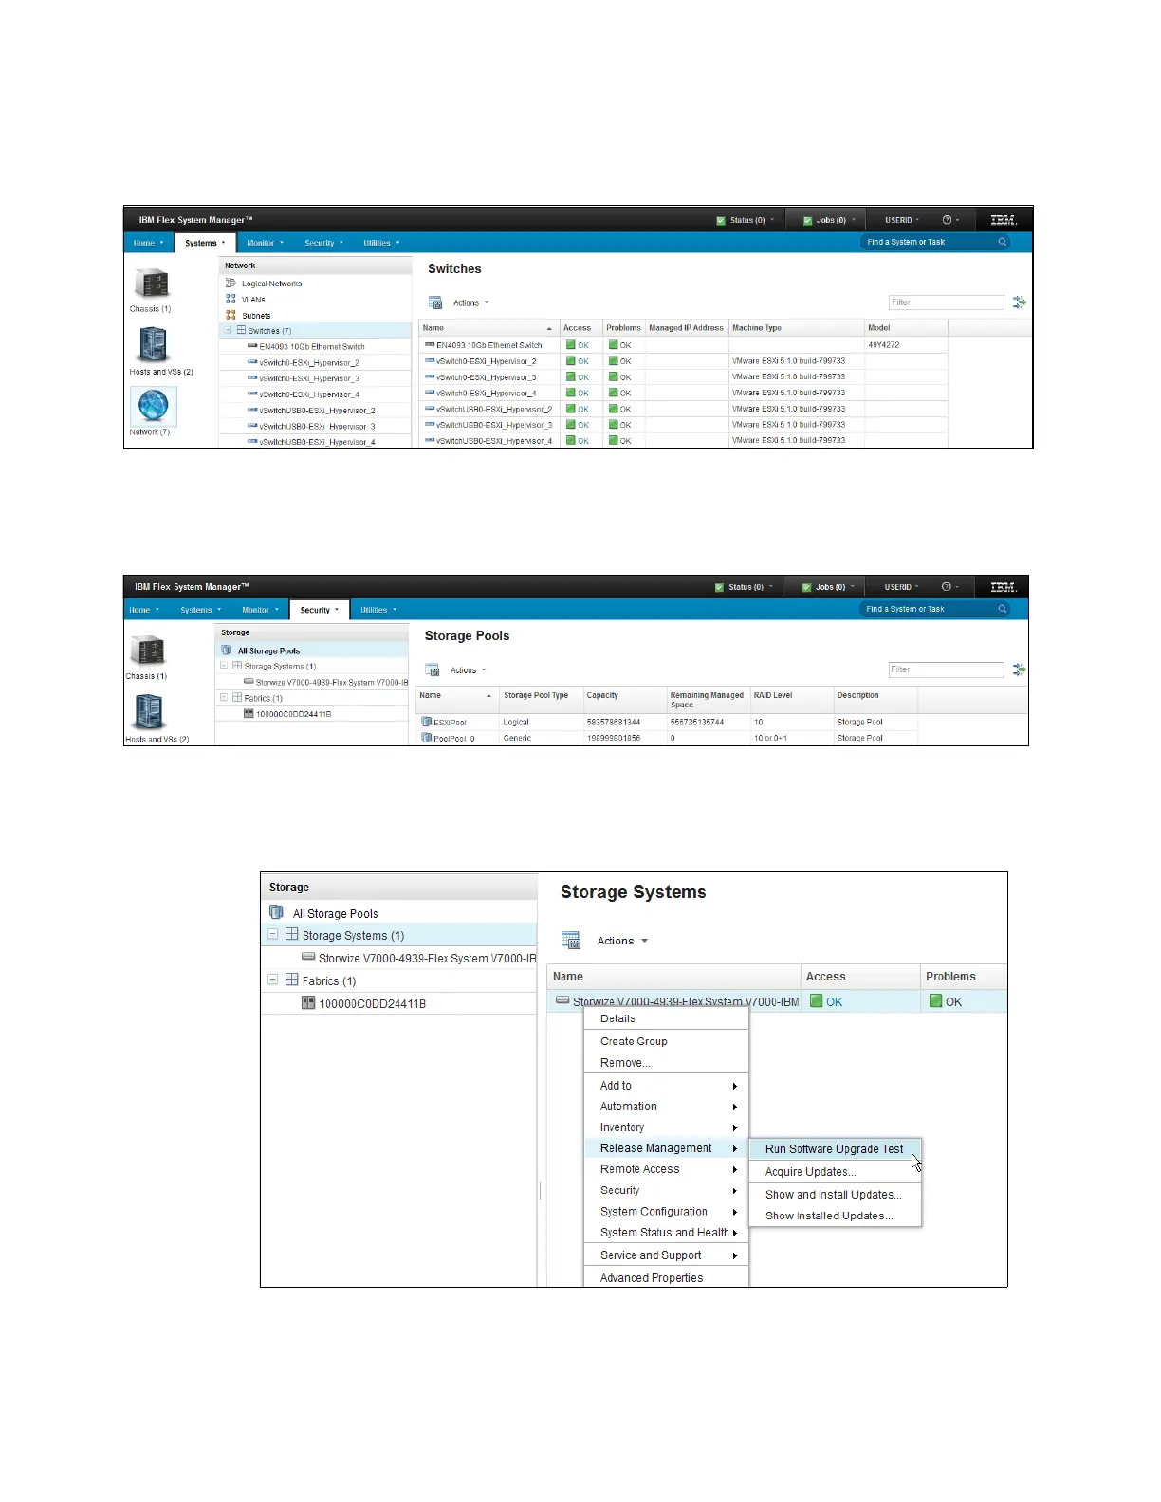Image resolution: width=1161 pixels, height=1502 pixels.
Task: Open System Configuration submenu in context menu
Action: pos(666,1211)
